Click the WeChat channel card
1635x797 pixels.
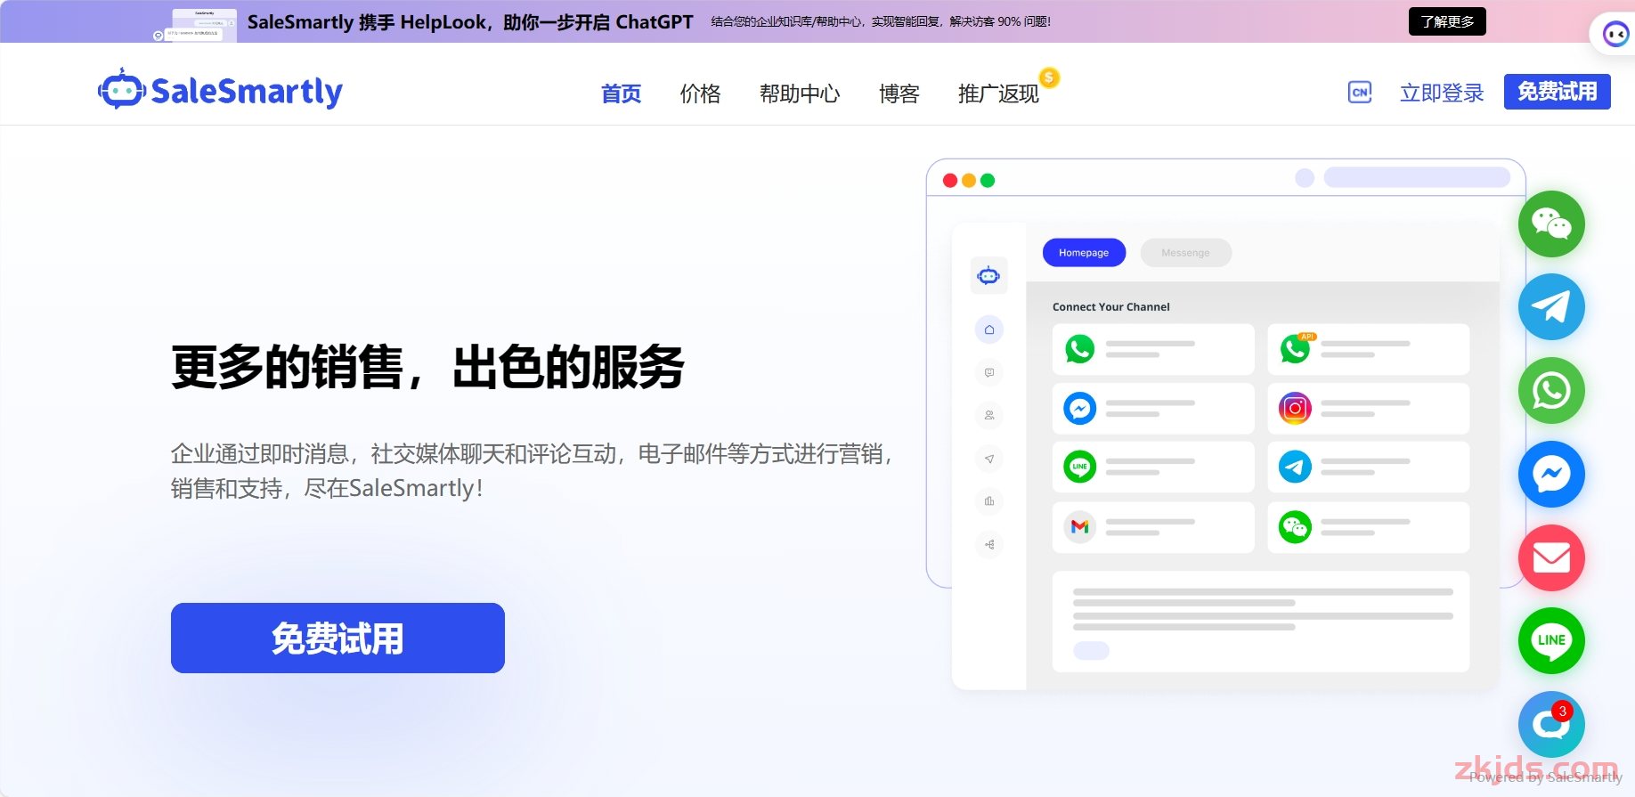1368,527
